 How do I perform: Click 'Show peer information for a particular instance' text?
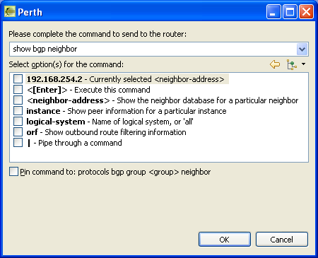click(147, 111)
